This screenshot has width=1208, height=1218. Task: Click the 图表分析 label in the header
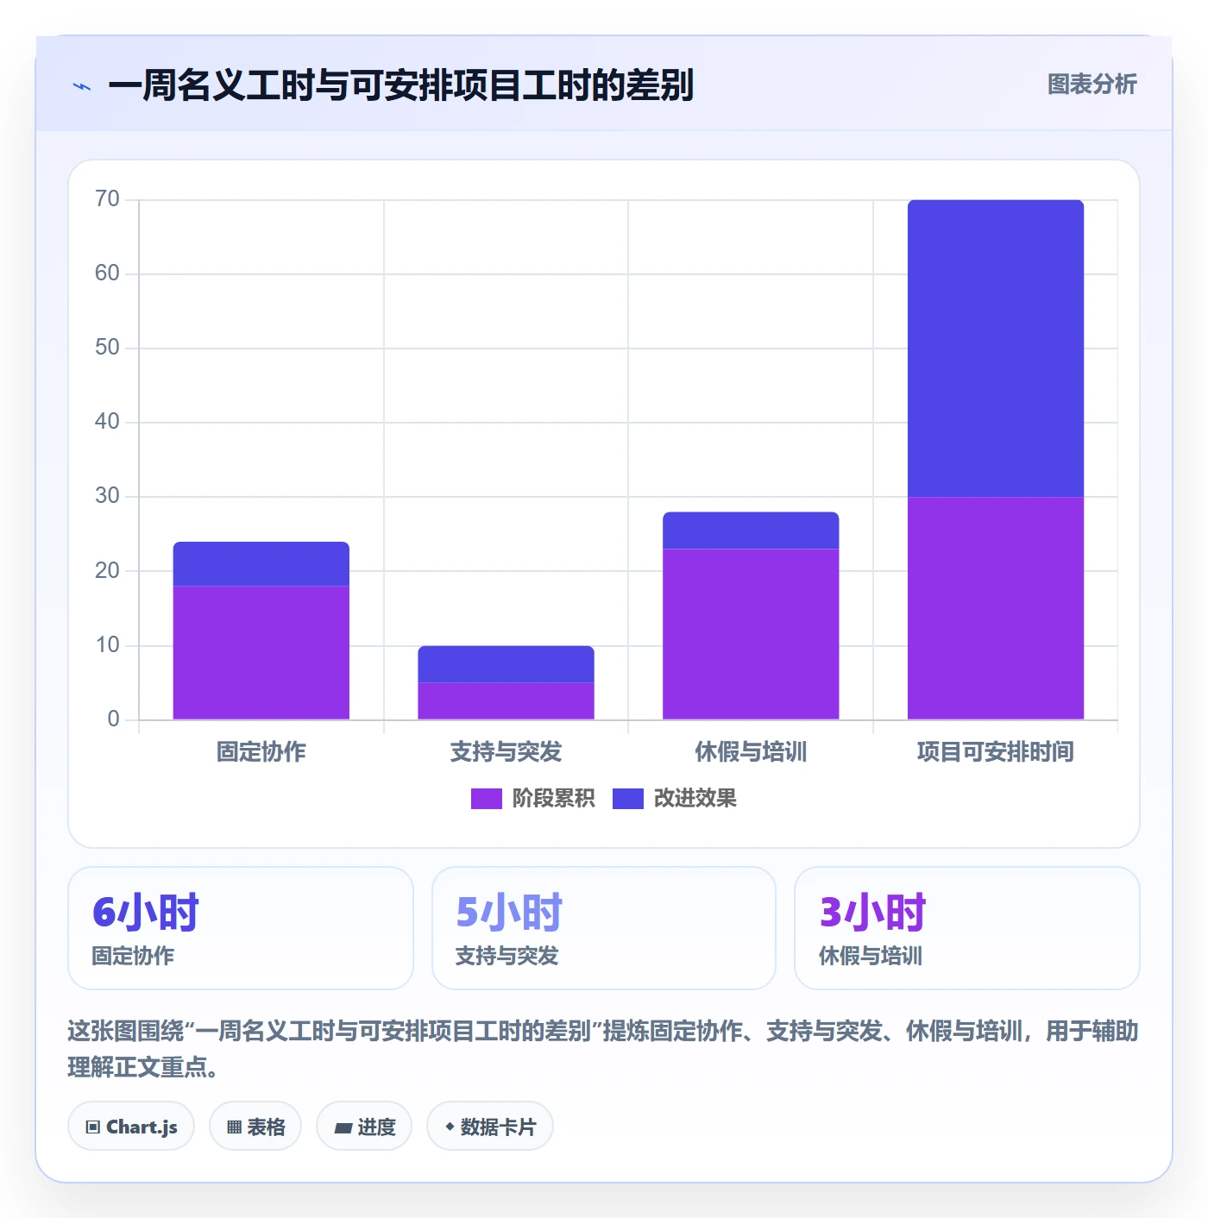1092,85
